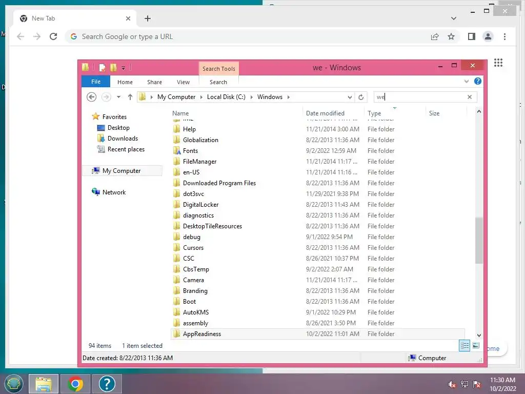
Task: Bookmark this tab star icon
Action: point(451,36)
